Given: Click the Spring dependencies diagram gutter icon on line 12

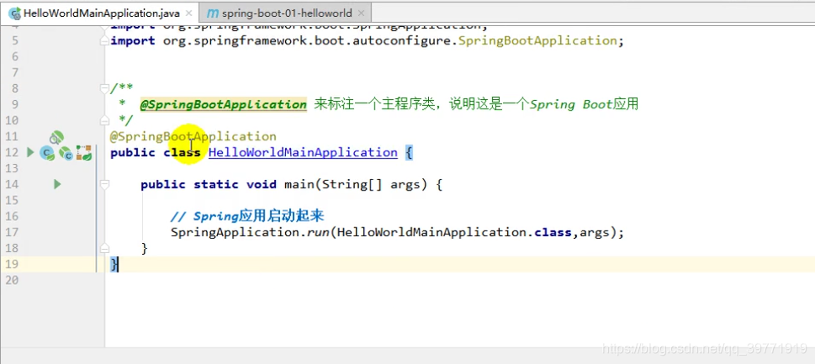Looking at the screenshot, I should click(84, 153).
